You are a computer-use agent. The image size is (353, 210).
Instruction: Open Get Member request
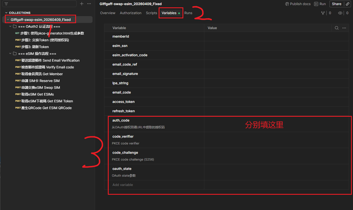point(39,74)
